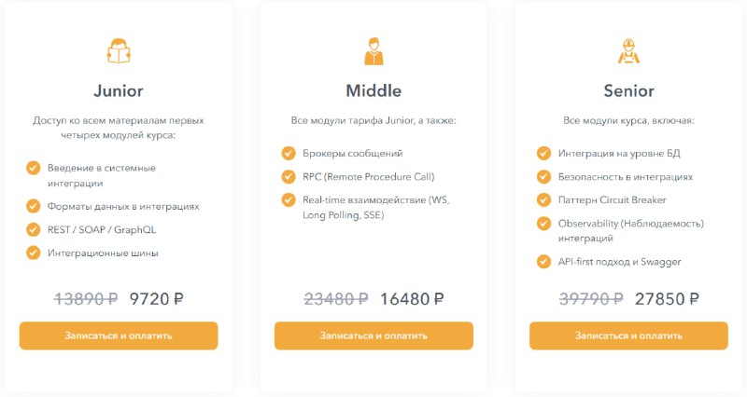Click Записаться и оплатить under Senior
Viewport: 747px width, 397px height.
628,335
